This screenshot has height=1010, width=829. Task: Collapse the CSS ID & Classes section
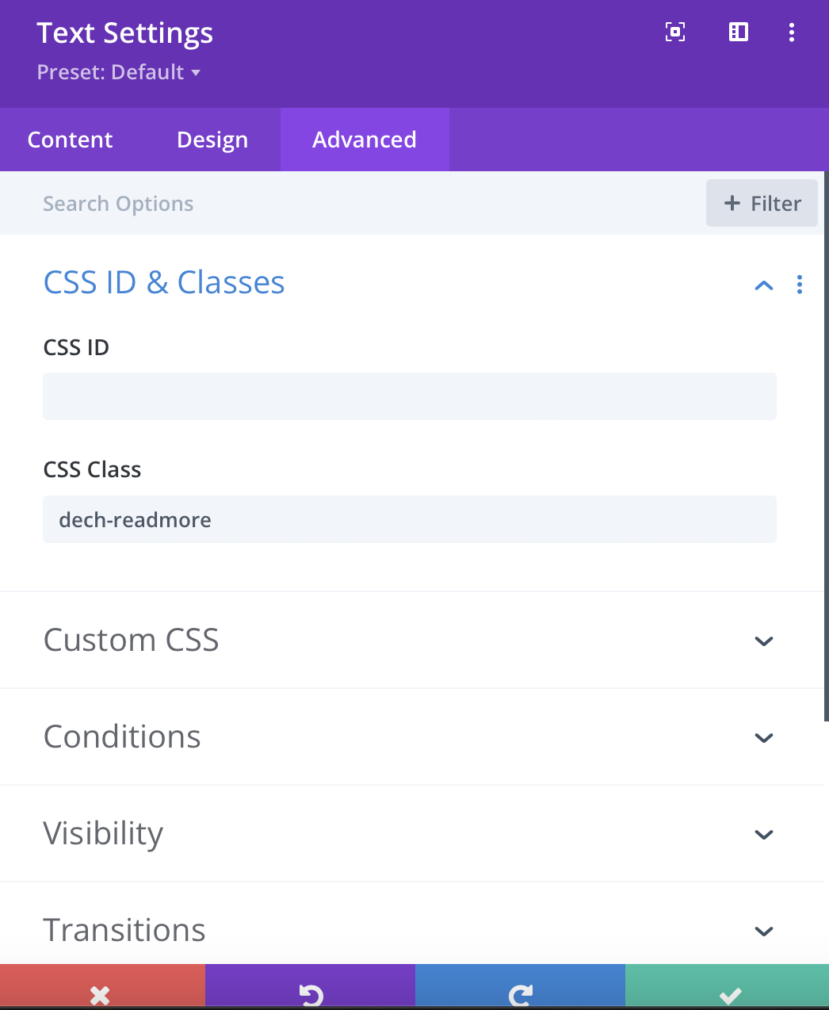(764, 285)
